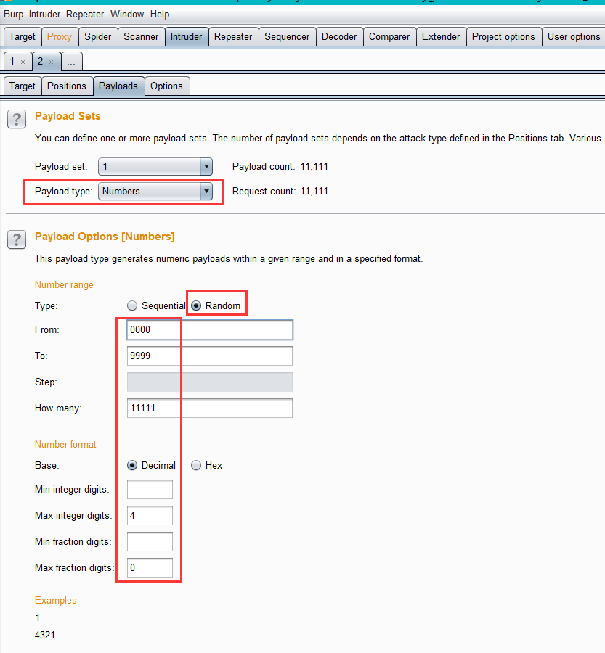Switch to the Sequencer tab
The height and width of the screenshot is (653, 605).
(x=287, y=37)
